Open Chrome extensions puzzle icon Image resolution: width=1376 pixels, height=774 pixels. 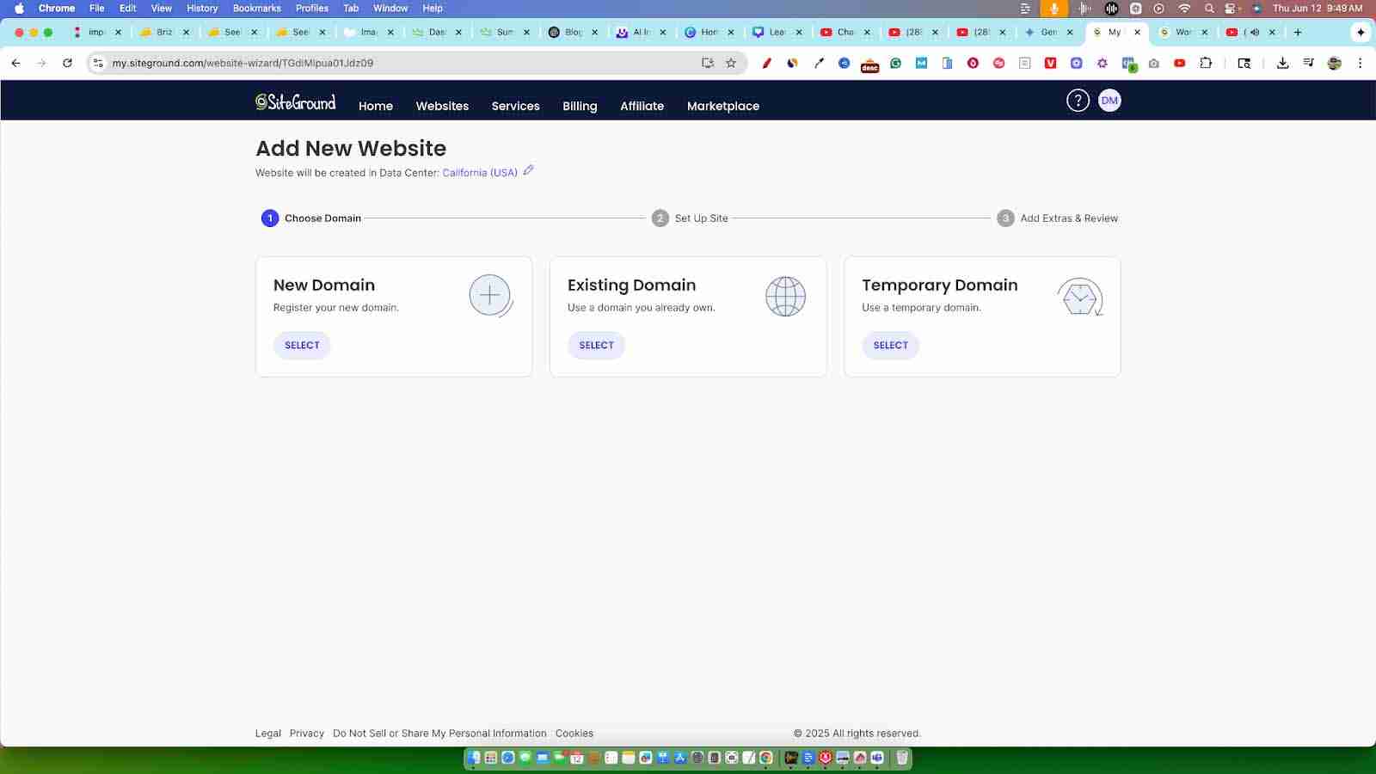1206,63
